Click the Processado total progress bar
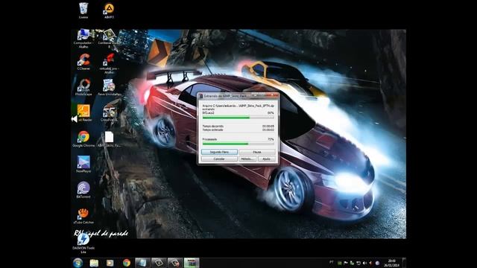This screenshot has height=268, width=477. [x=238, y=144]
